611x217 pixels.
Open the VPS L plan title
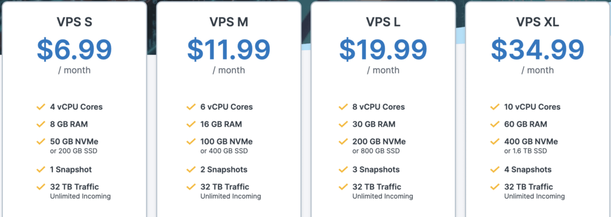(x=383, y=22)
